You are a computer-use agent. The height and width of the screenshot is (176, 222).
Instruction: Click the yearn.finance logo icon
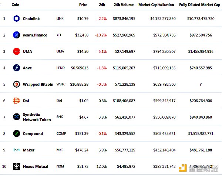[x=16, y=35]
